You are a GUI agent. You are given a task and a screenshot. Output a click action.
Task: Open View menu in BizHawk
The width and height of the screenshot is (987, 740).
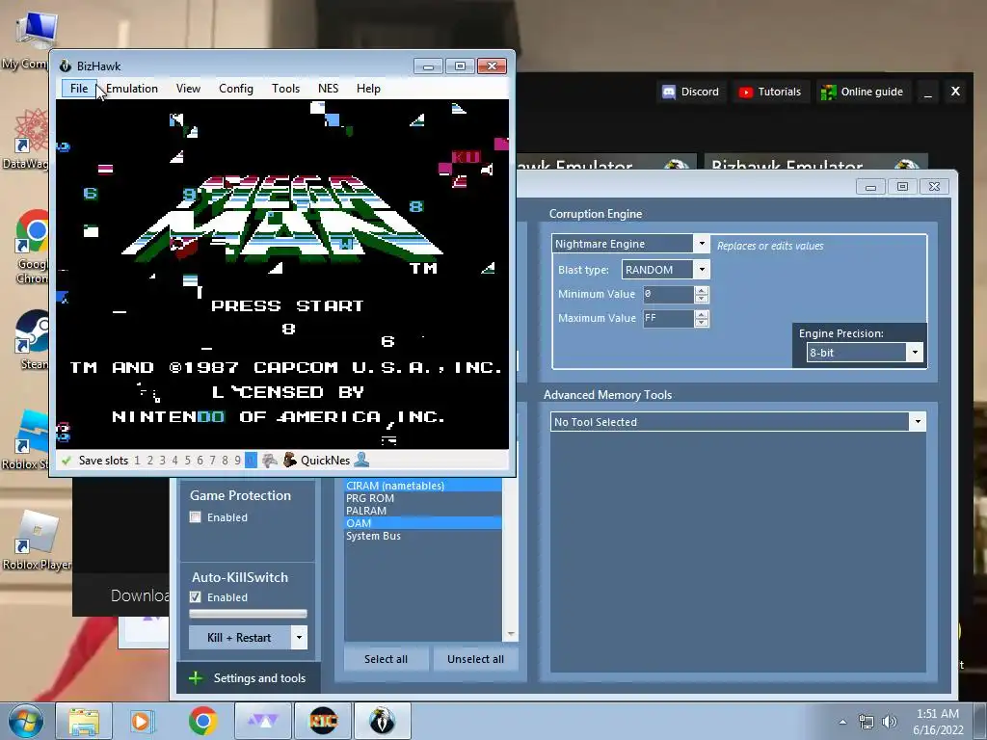188,89
